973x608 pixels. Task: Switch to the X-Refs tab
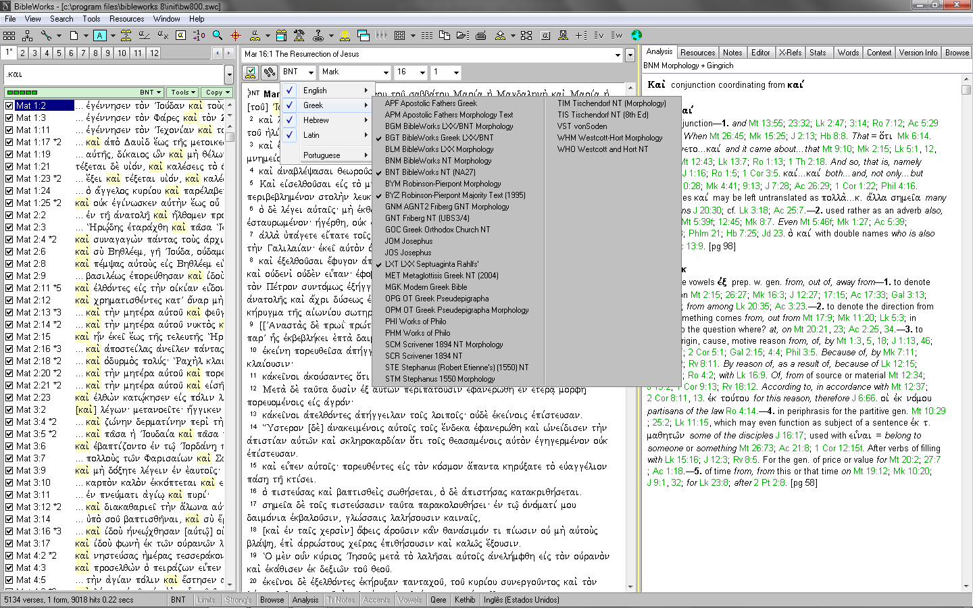[x=790, y=52]
